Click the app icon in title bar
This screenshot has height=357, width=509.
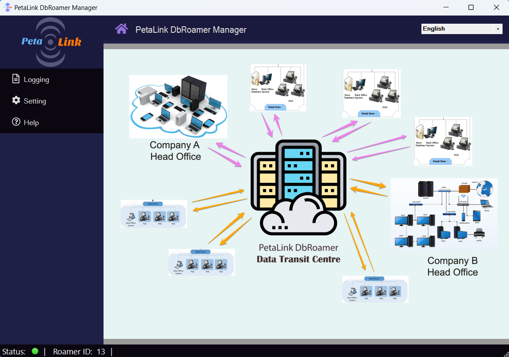[x=7, y=7]
